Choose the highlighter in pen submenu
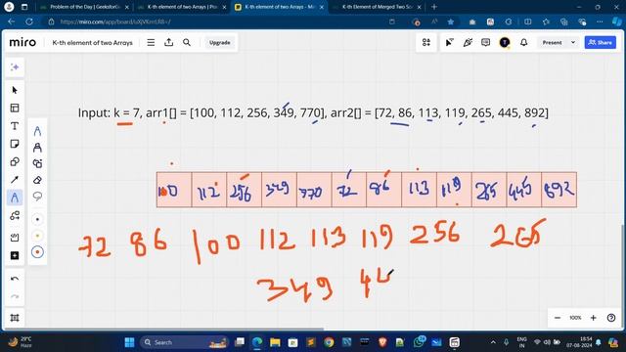This screenshot has width=626, height=352. 37,148
